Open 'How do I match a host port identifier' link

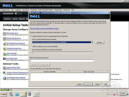[44, 28]
